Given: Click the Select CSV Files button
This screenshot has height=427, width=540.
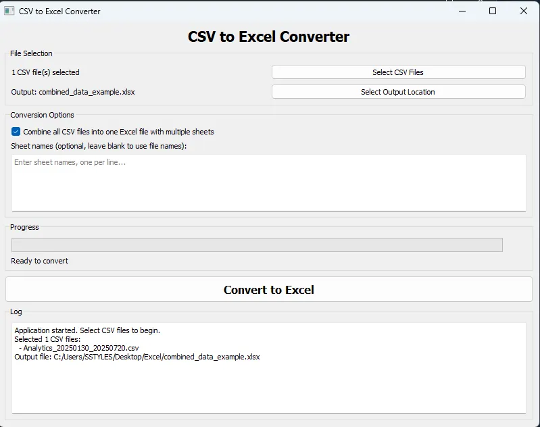Looking at the screenshot, I should [x=399, y=72].
